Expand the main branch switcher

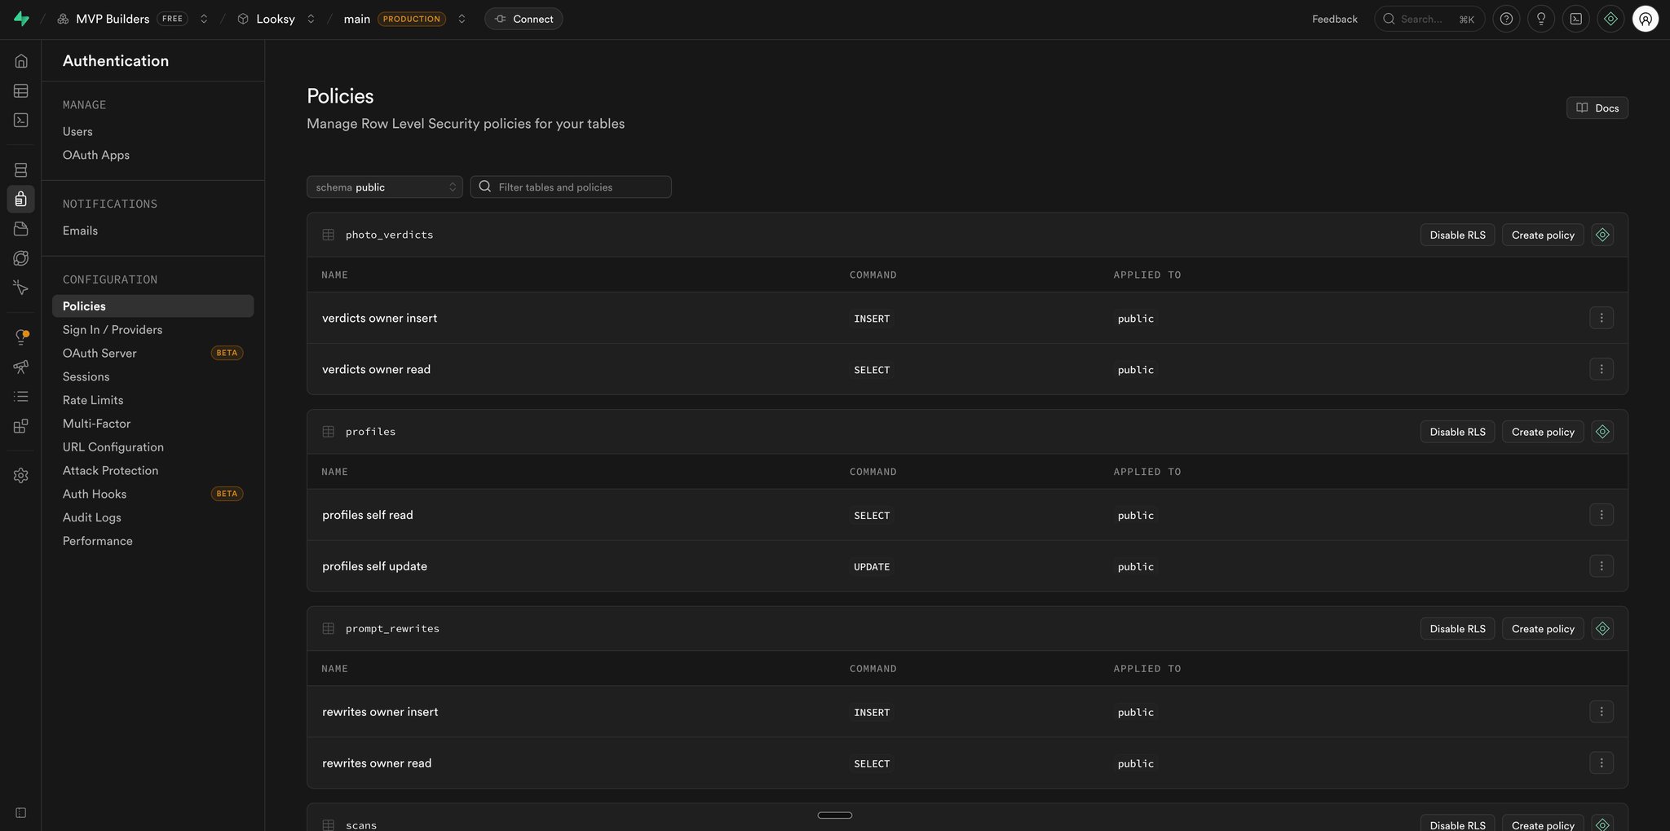[462, 19]
